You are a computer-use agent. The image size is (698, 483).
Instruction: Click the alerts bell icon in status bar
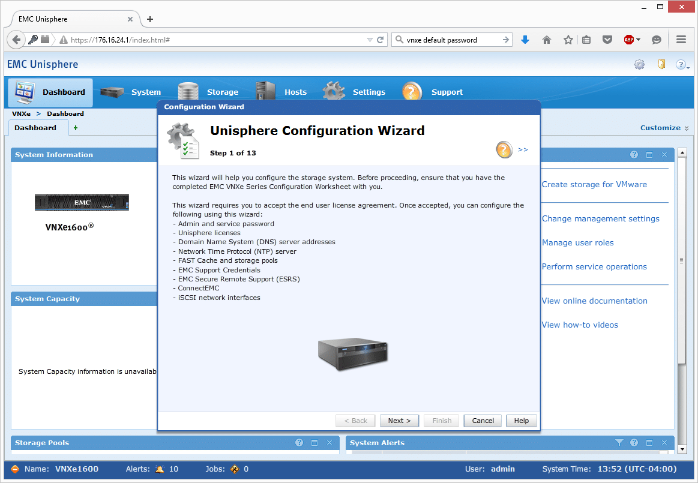point(160,469)
